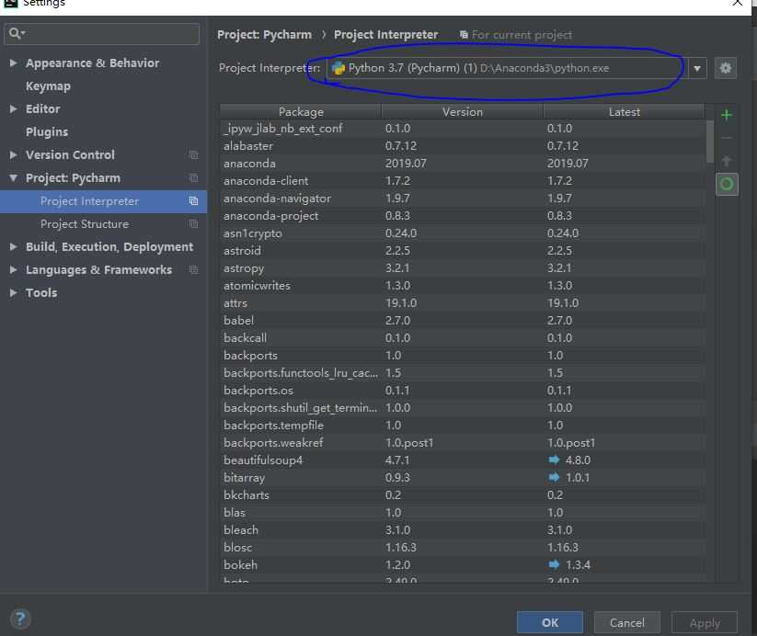Select the astroid package row
Image resolution: width=757 pixels, height=636 pixels.
[x=463, y=250]
